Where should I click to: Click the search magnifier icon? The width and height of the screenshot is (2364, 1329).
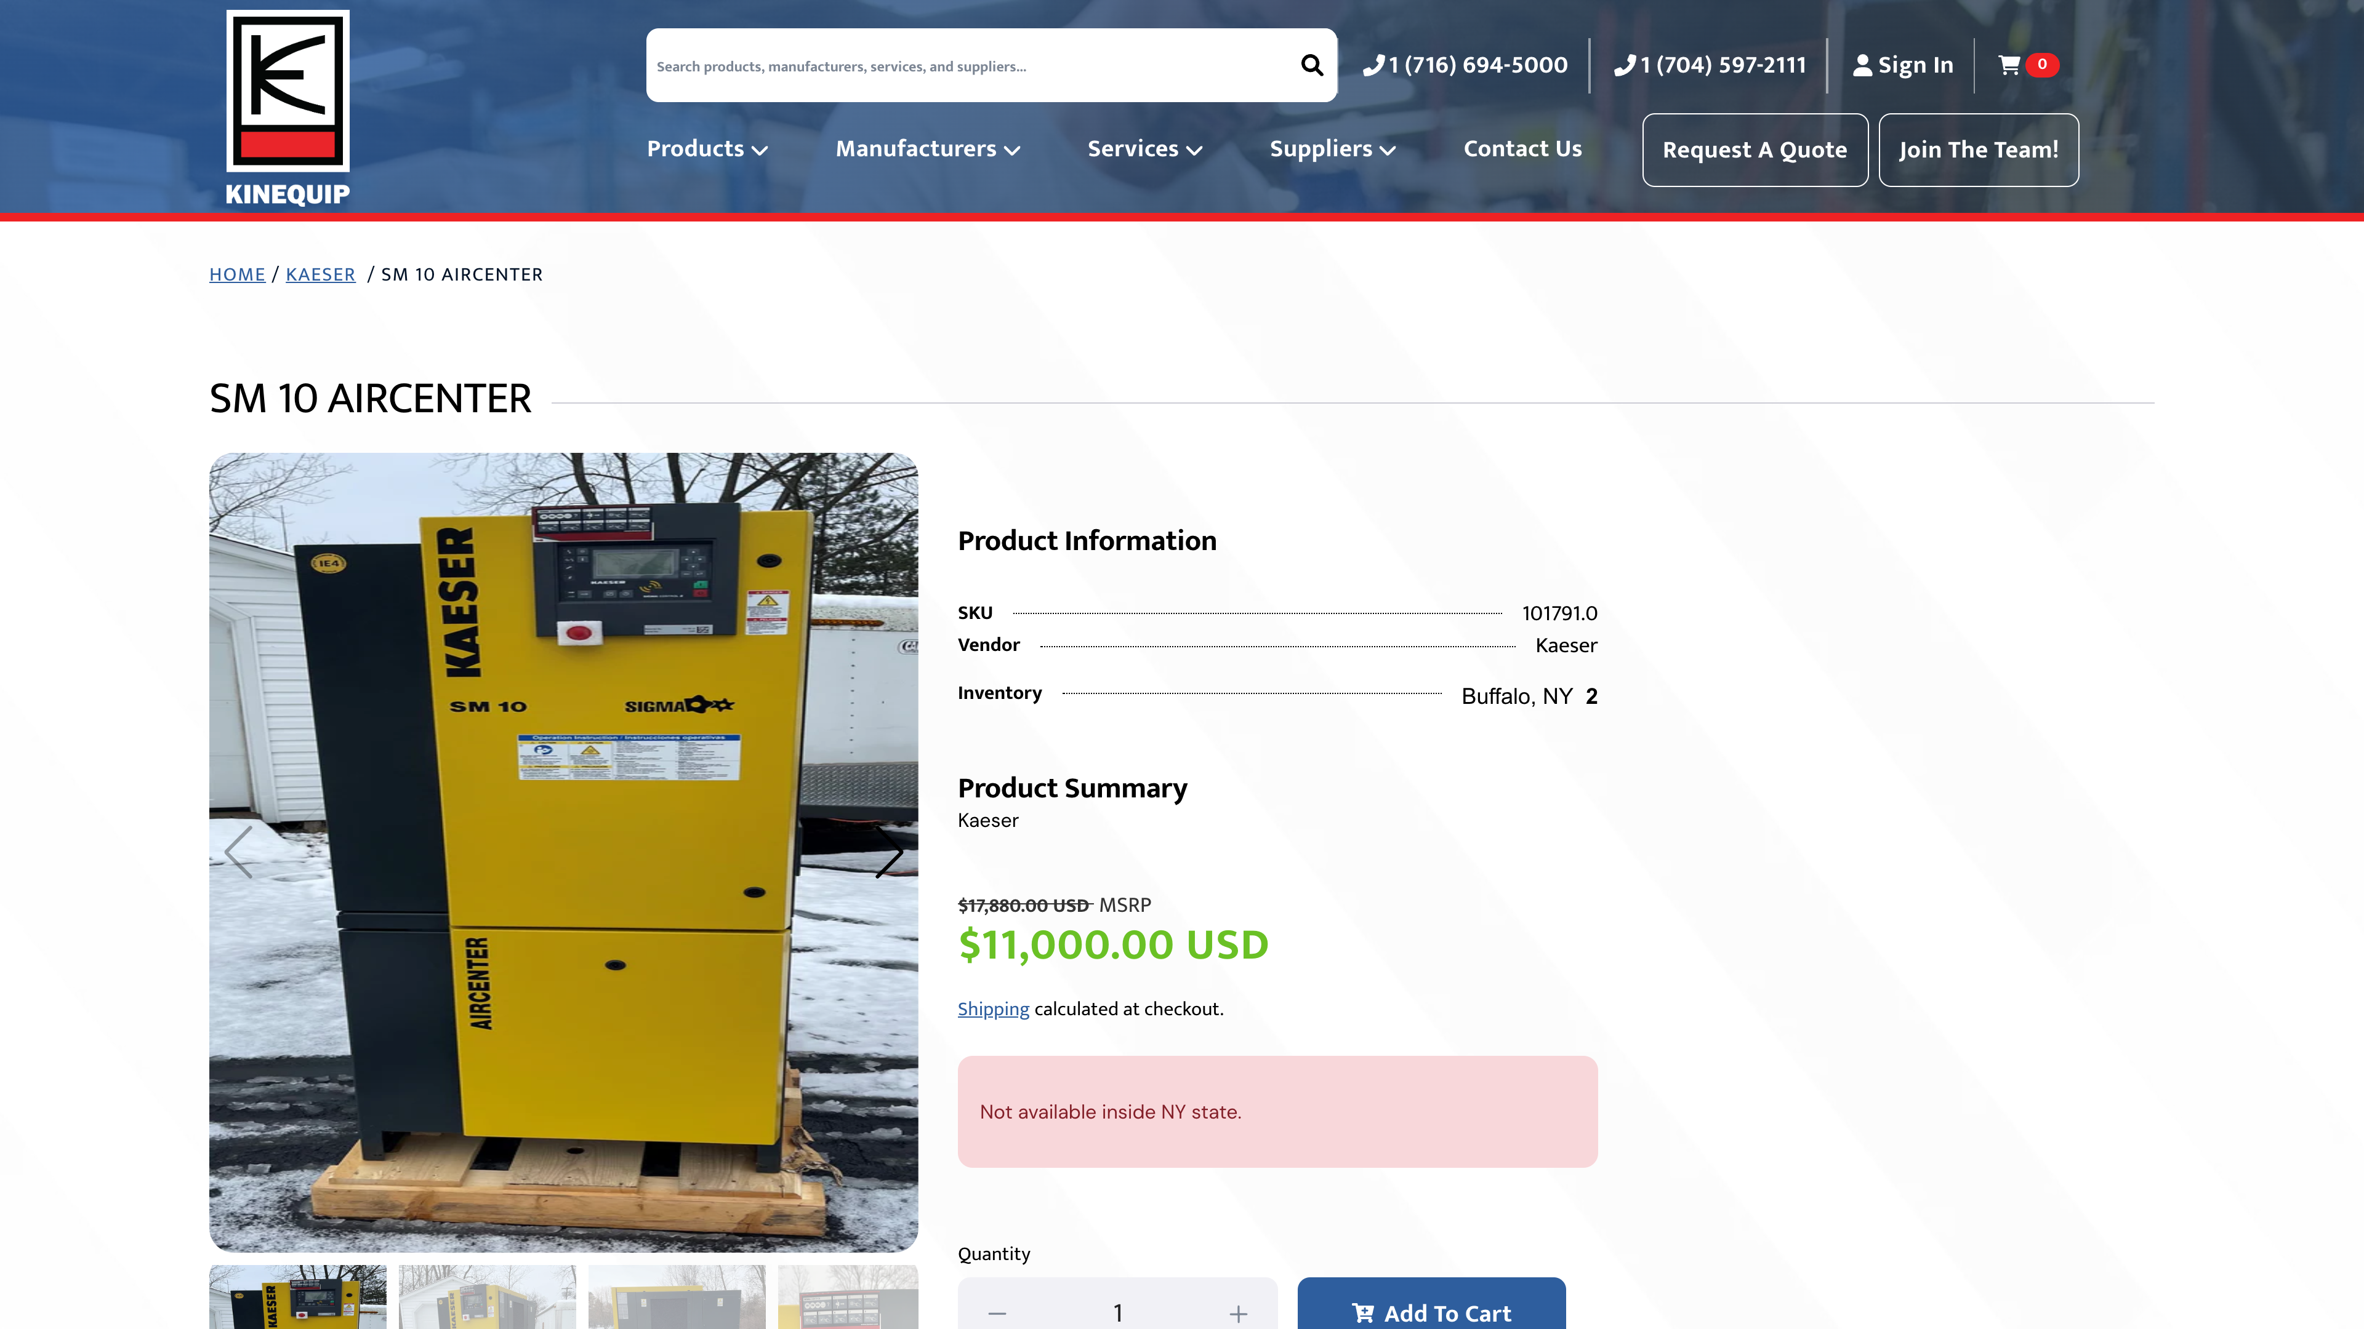[x=1313, y=65]
